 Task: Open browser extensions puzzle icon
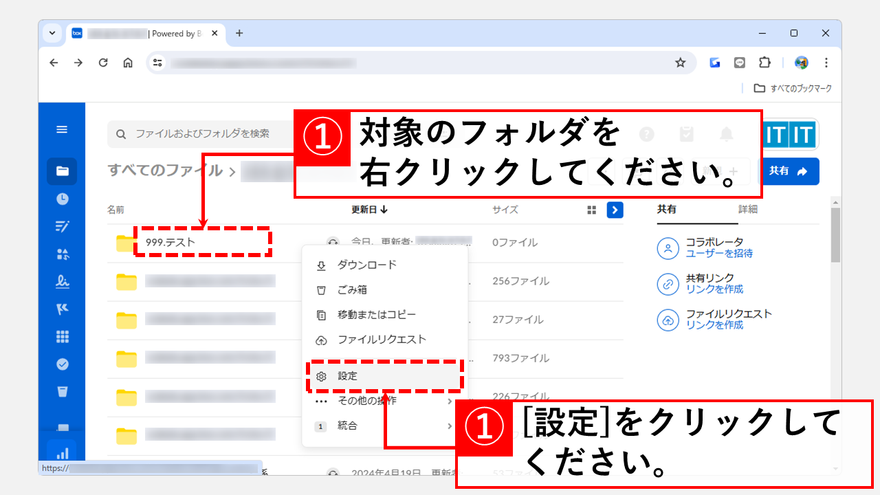pyautogui.click(x=764, y=63)
